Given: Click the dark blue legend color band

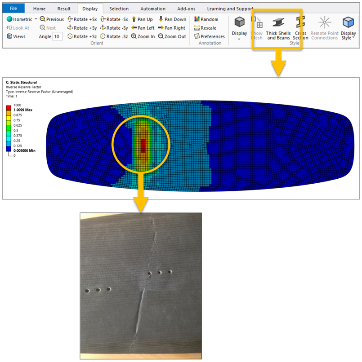Looking at the screenshot, I should [9, 149].
